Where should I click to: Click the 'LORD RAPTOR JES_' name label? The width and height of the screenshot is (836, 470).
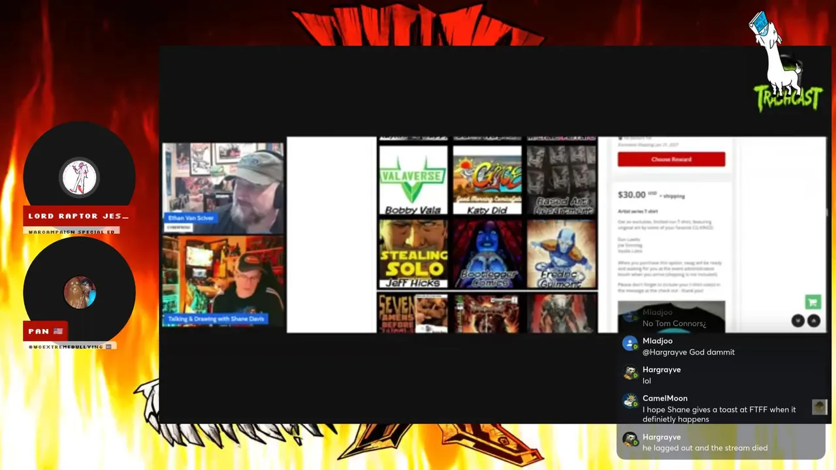pyautogui.click(x=78, y=216)
